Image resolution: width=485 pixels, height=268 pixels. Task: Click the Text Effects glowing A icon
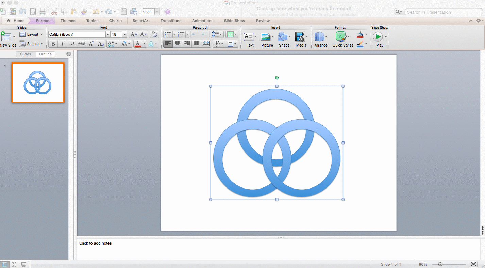click(151, 44)
